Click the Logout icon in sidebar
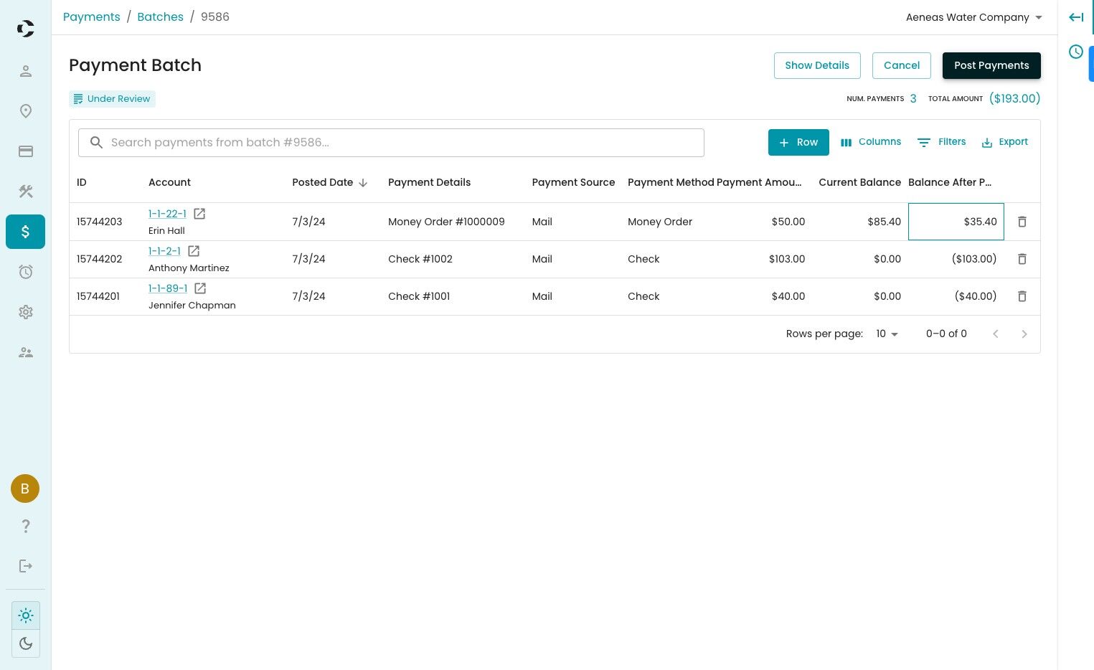The width and height of the screenshot is (1094, 670). click(x=26, y=566)
